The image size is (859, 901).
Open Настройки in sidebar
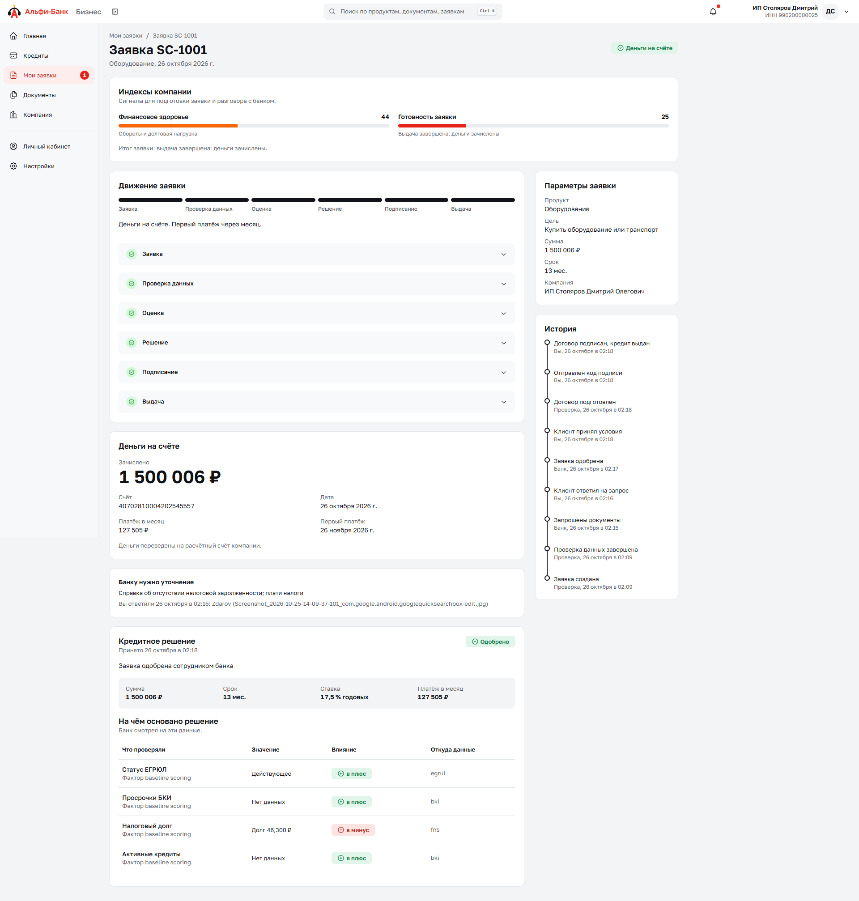(49, 166)
